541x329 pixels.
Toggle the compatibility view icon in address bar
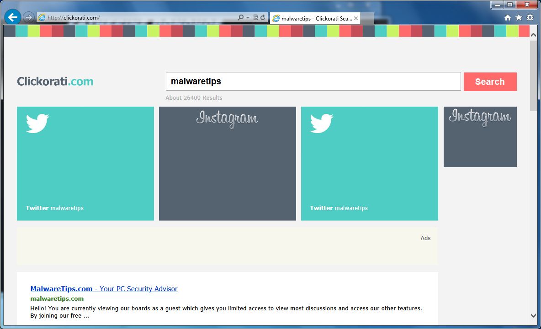[256, 18]
